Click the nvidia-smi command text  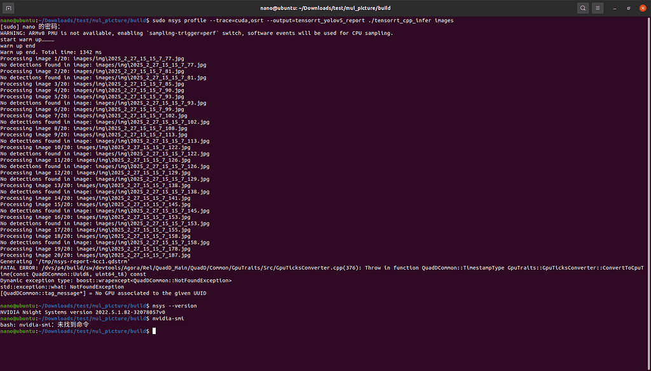(x=168, y=318)
